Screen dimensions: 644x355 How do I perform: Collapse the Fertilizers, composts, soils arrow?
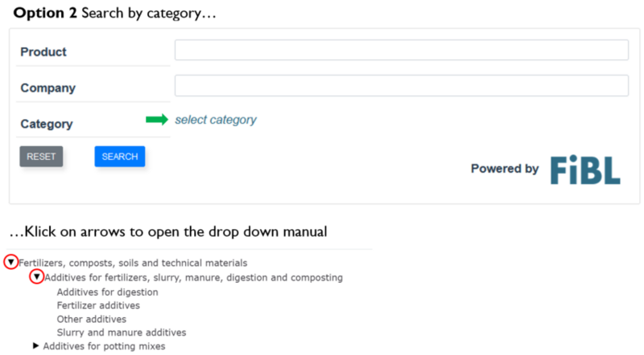pos(10,263)
